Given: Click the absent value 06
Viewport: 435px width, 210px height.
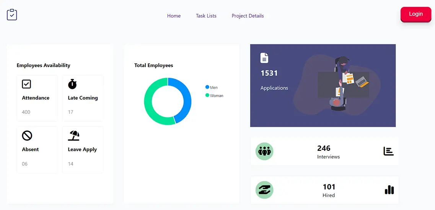Looking at the screenshot, I should click(x=25, y=164).
